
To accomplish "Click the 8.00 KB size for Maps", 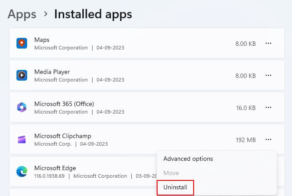I will (x=245, y=44).
